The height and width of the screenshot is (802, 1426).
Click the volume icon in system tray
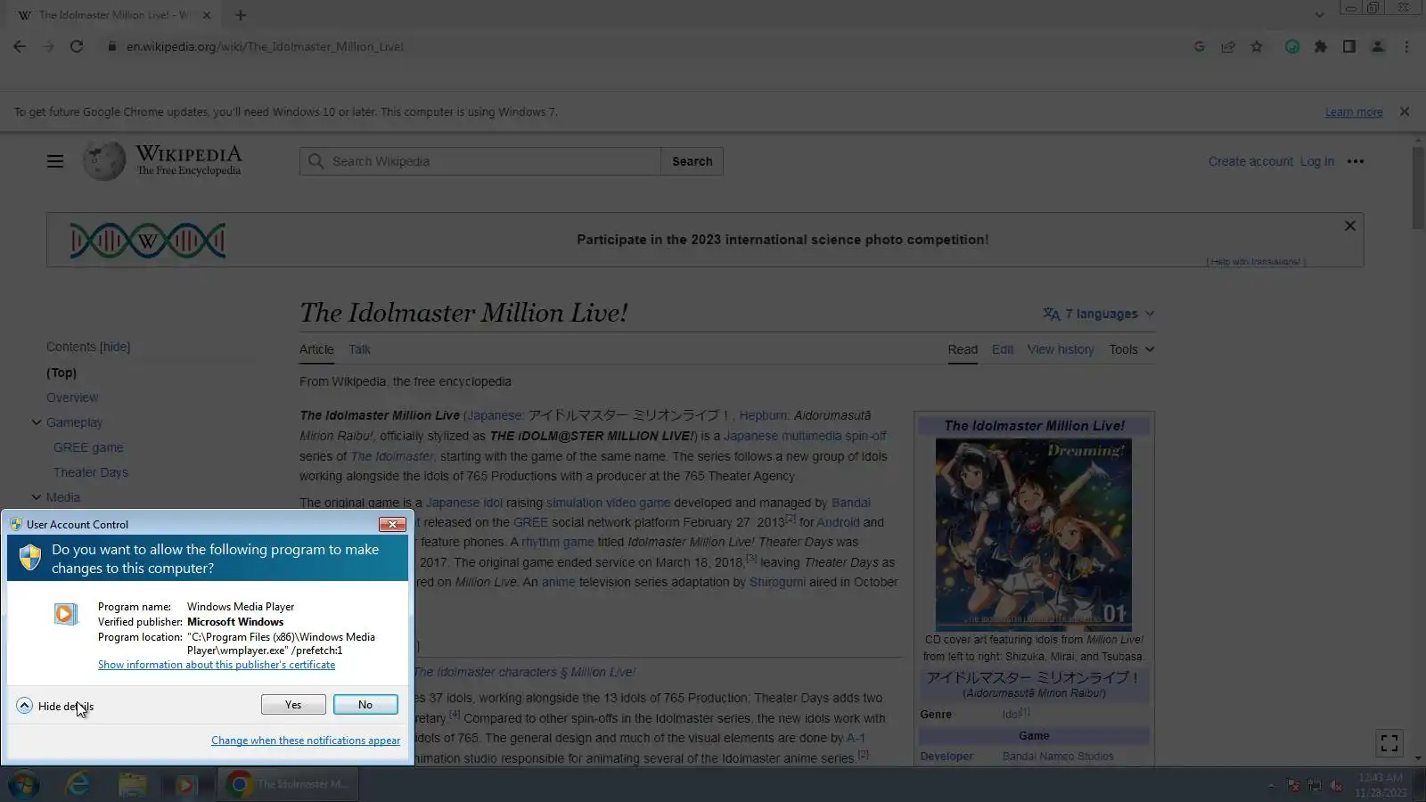tap(1336, 785)
